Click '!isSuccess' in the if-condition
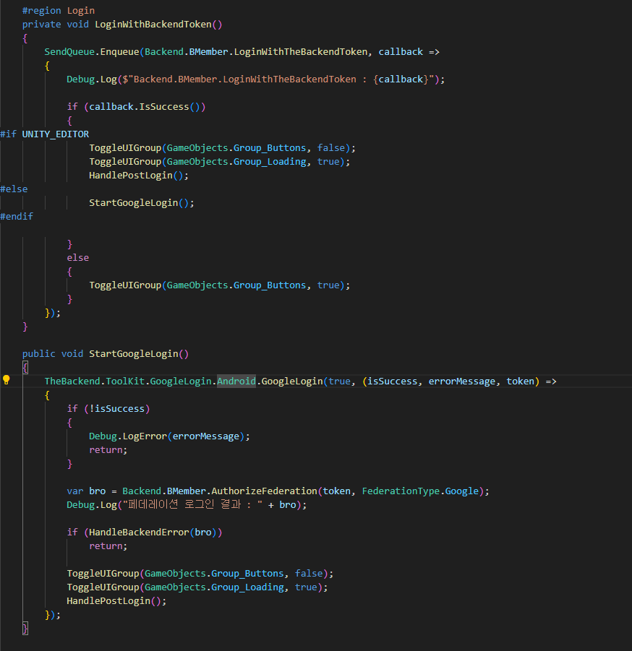This screenshot has width=632, height=651. point(116,408)
